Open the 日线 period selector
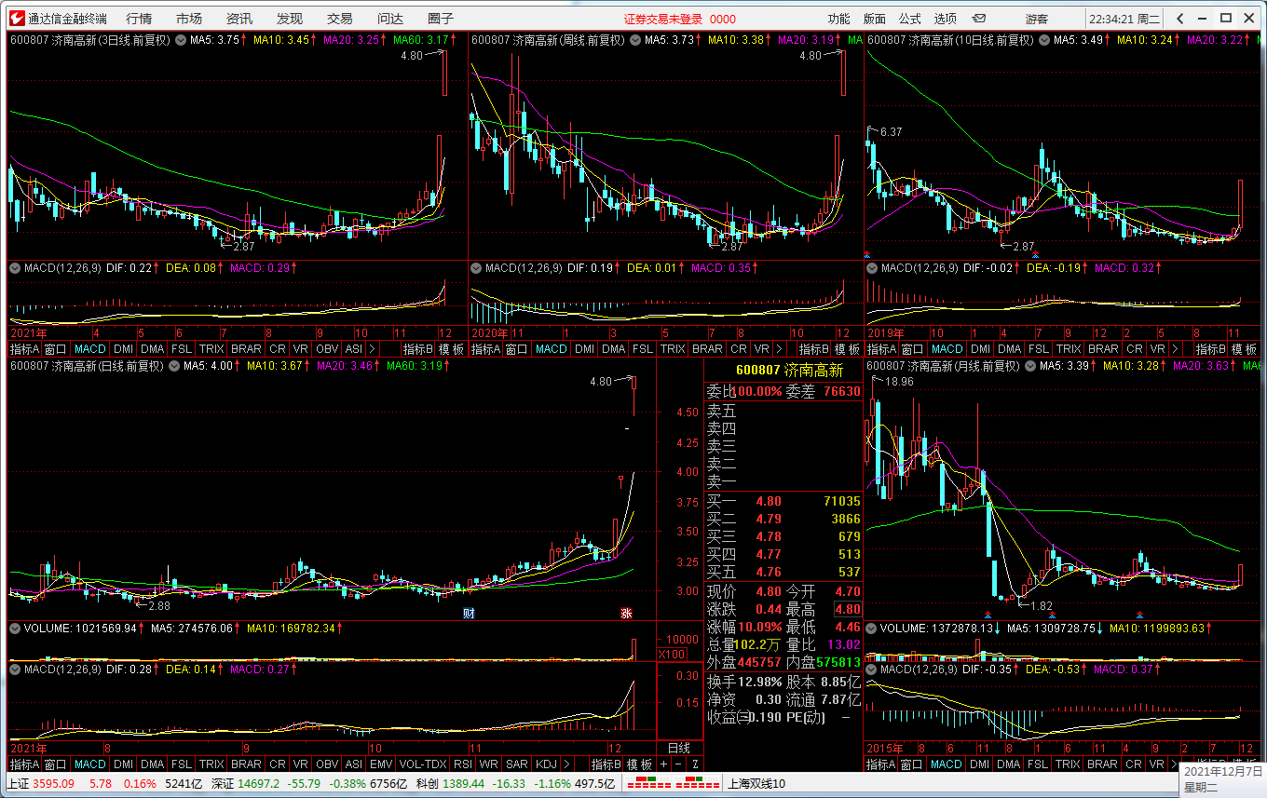The image size is (1267, 798). (679, 748)
